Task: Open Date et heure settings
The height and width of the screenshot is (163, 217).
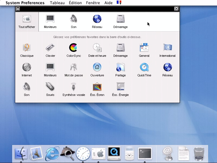Action: tap(97, 50)
